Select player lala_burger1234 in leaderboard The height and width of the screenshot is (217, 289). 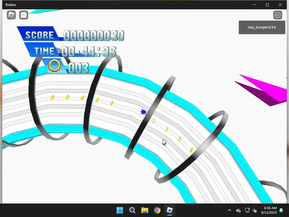[x=262, y=27]
